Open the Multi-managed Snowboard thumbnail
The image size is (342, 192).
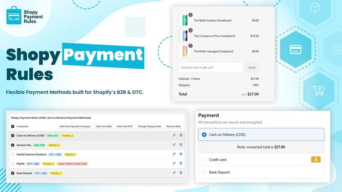(x=185, y=51)
